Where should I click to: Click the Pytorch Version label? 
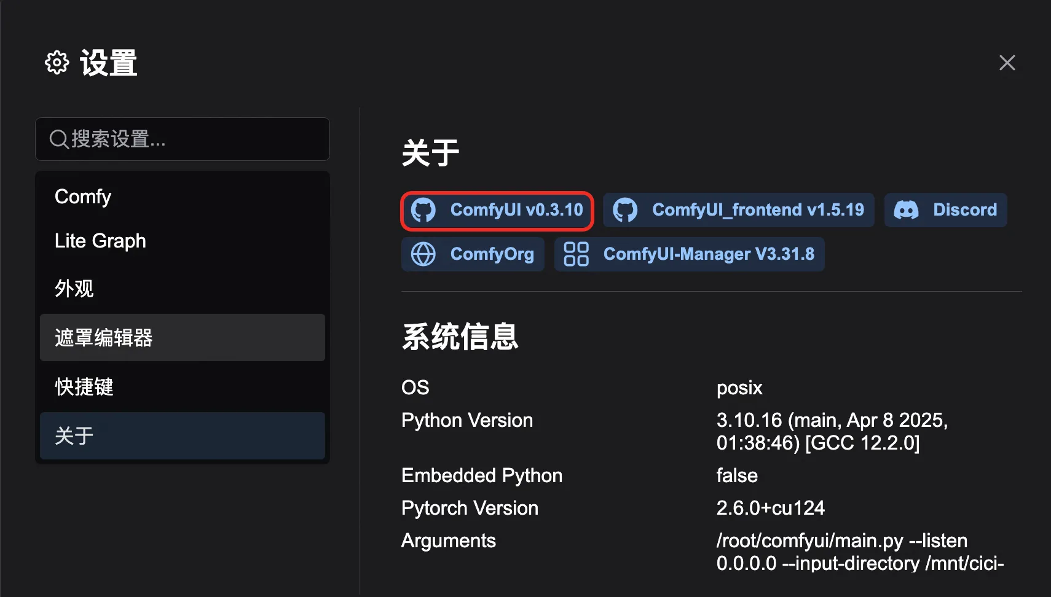470,508
